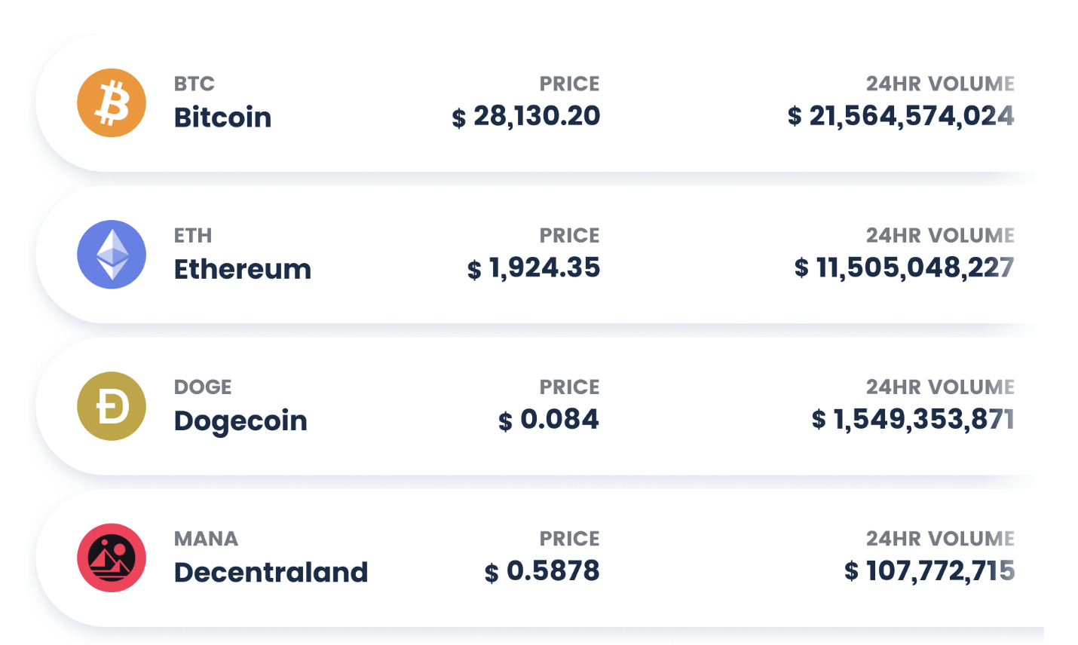The width and height of the screenshot is (1078, 645).
Task: Click the MANA ticker label
Action: click(x=206, y=539)
